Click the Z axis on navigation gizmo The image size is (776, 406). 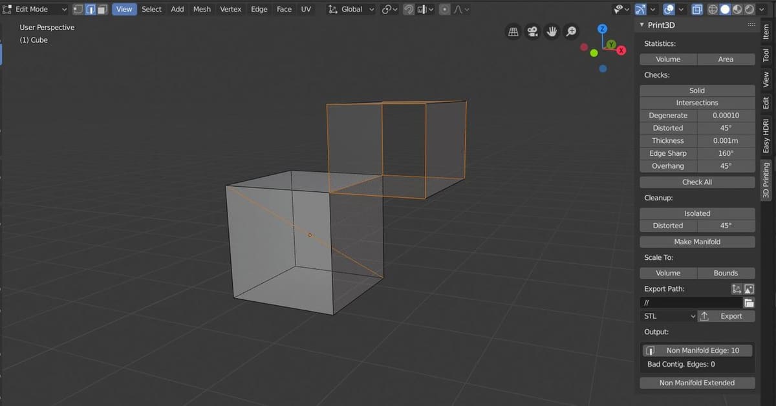tap(602, 29)
